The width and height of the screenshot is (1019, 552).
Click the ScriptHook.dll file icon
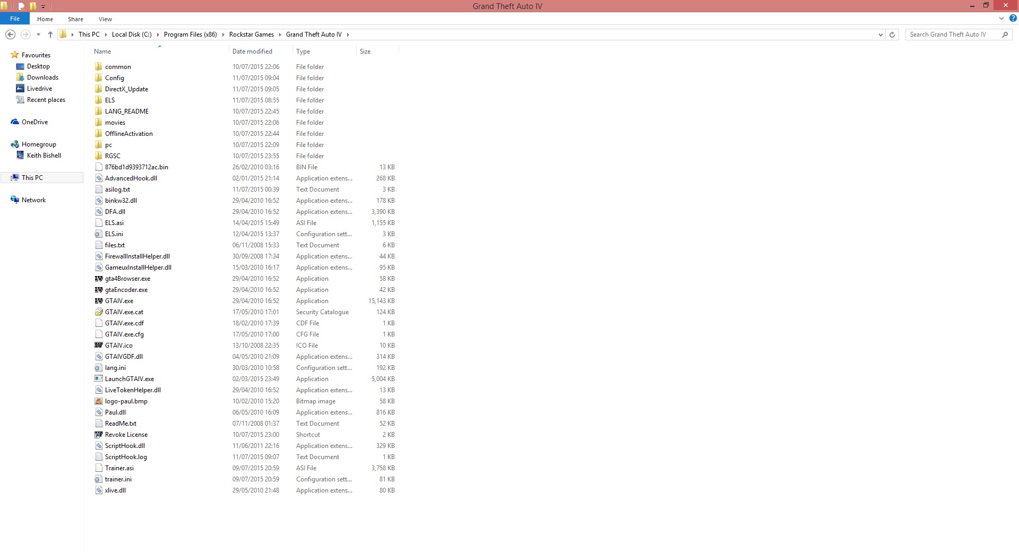point(99,446)
